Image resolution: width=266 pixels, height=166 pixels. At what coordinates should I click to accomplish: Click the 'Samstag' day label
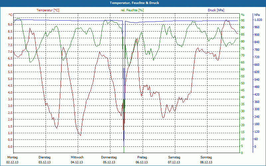(x=174, y=157)
